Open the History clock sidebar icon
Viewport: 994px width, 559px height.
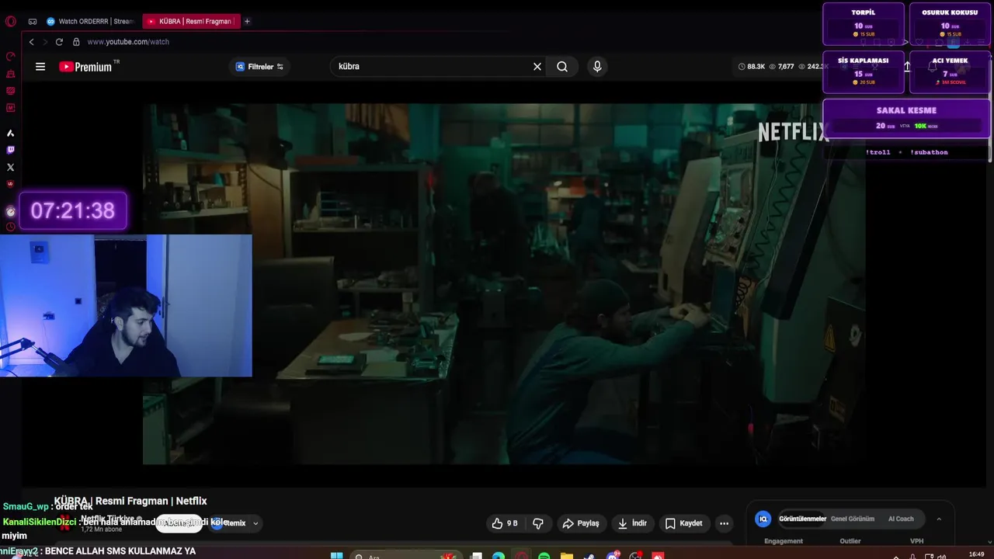10,227
